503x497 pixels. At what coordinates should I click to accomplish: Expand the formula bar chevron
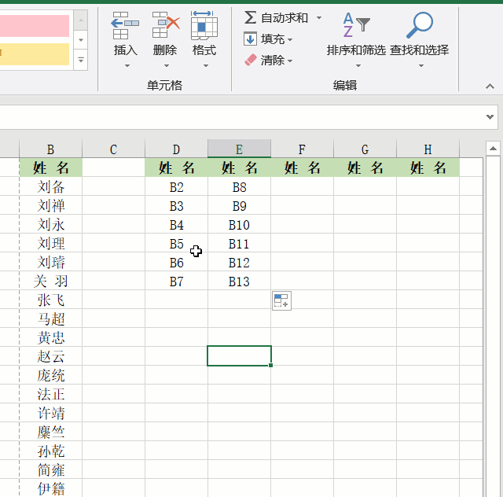click(490, 117)
